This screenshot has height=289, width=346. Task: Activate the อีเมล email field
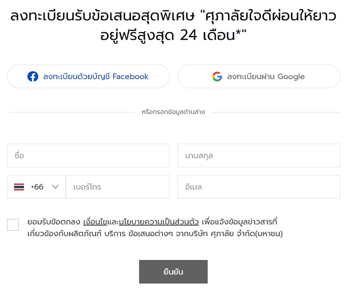click(259, 187)
